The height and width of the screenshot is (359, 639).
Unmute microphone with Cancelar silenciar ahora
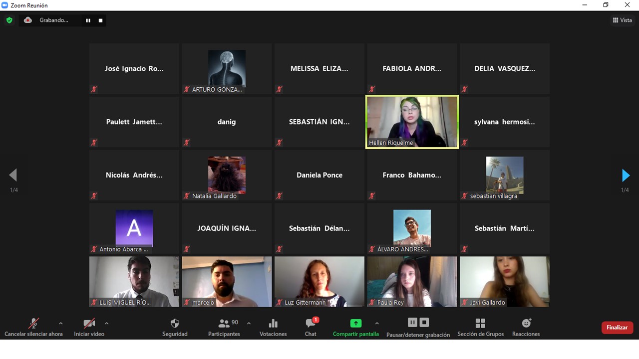(x=33, y=324)
